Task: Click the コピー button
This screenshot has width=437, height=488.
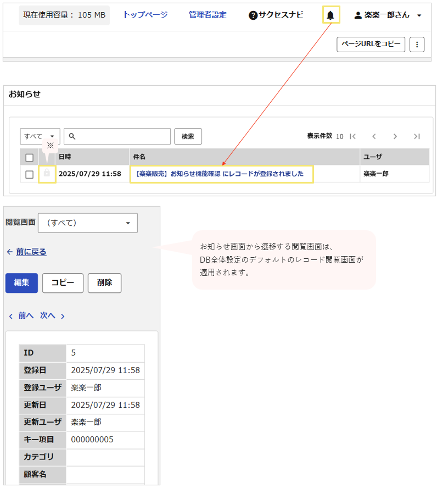Action: coord(63,283)
